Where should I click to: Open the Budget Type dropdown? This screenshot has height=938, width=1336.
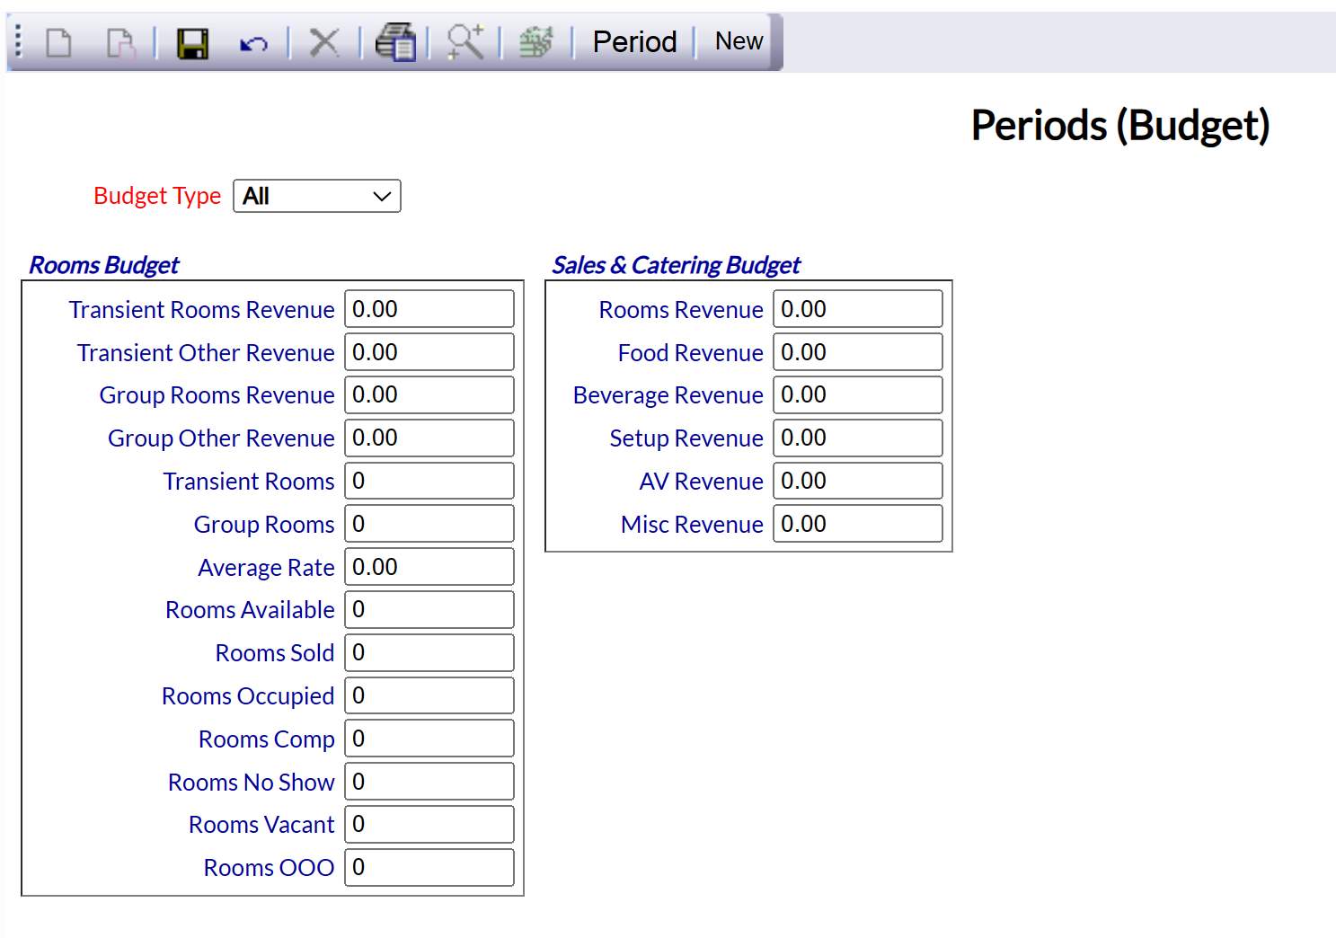(x=316, y=196)
